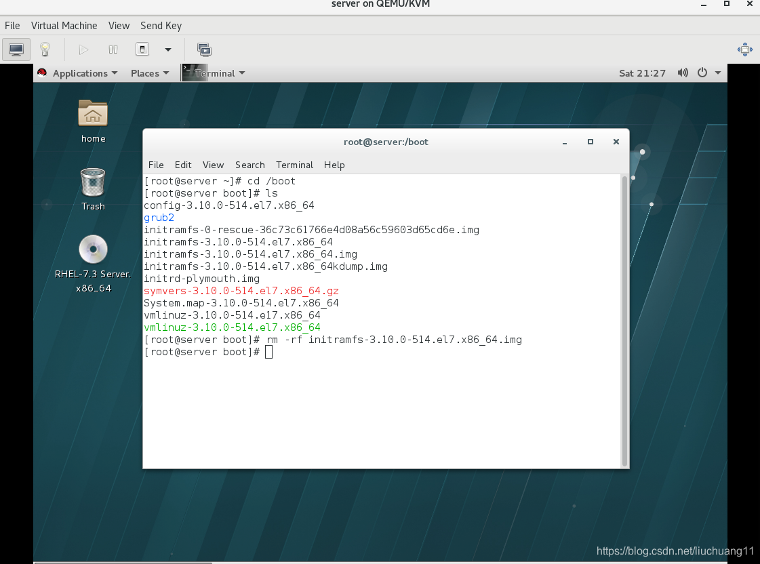This screenshot has height=564, width=760.
Task: Close the root@server:/boot terminal window
Action: point(616,142)
